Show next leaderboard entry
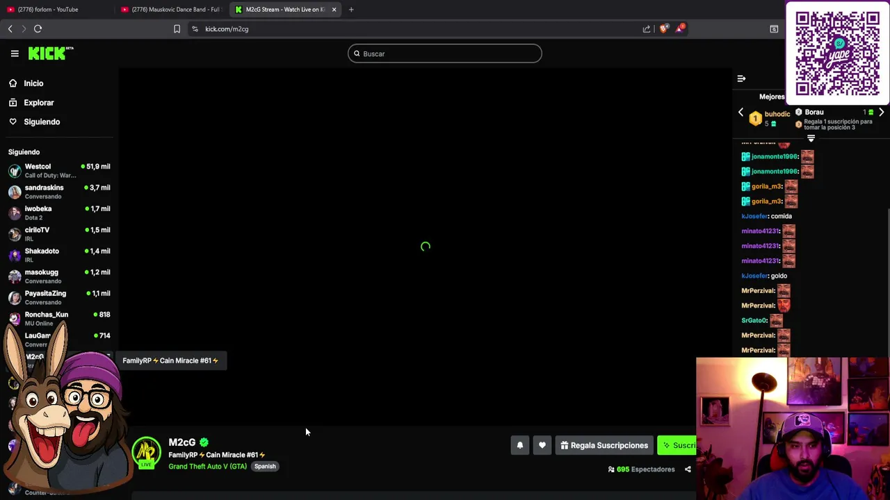 (x=881, y=112)
